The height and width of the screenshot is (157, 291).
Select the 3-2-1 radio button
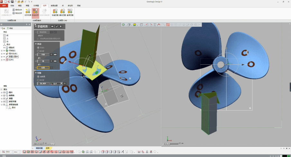click(x=38, y=48)
